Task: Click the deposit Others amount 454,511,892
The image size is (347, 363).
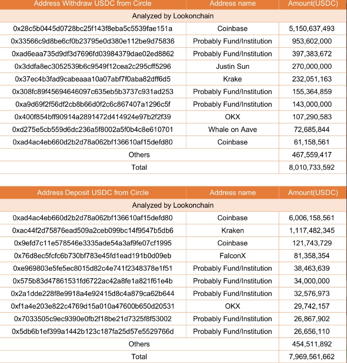Action: [311, 344]
